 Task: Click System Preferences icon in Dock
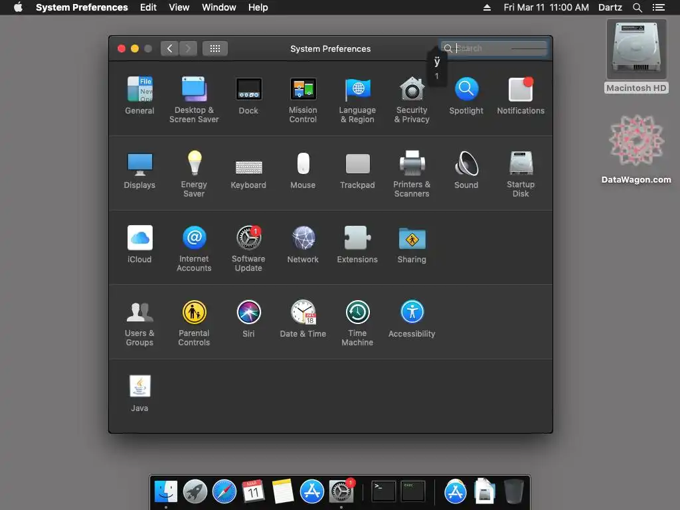click(x=341, y=491)
